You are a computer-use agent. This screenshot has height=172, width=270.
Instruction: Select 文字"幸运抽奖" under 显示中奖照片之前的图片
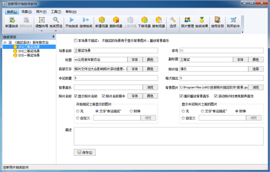click(202, 111)
